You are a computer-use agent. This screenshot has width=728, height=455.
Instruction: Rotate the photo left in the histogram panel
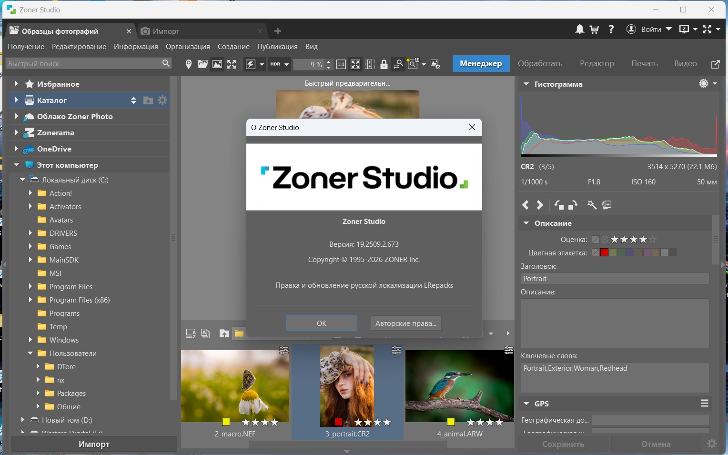(559, 205)
